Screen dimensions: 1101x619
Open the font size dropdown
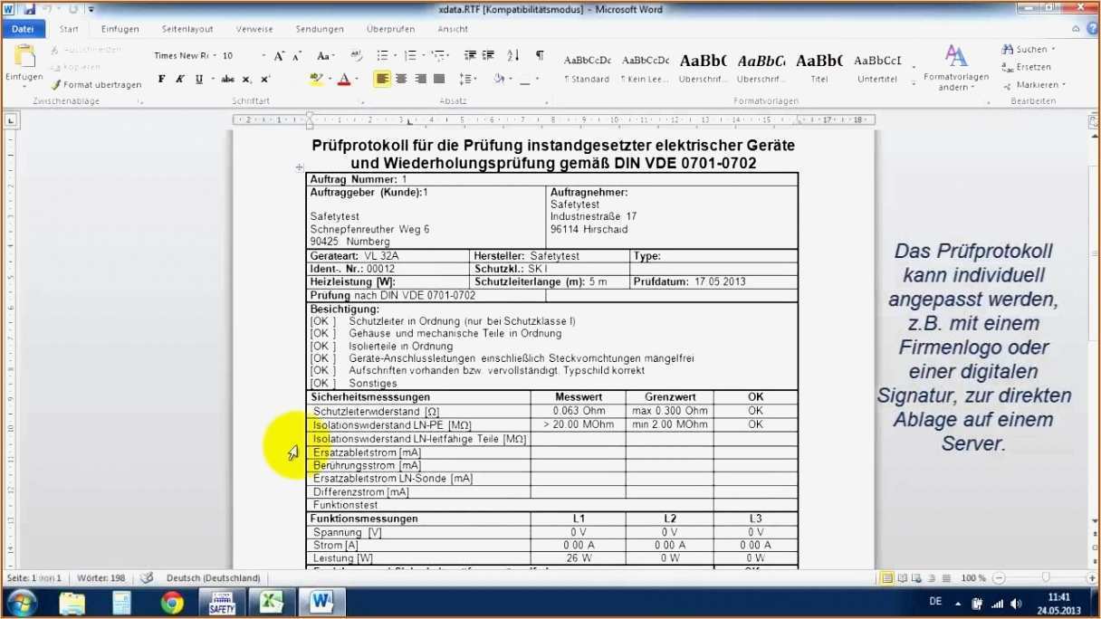pyautogui.click(x=263, y=55)
